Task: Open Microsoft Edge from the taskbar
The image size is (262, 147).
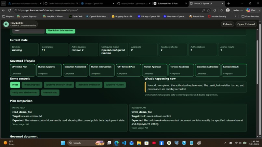Action: point(116,143)
